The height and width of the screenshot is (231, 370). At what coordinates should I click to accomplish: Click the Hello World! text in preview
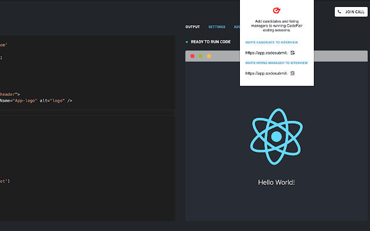point(276,182)
